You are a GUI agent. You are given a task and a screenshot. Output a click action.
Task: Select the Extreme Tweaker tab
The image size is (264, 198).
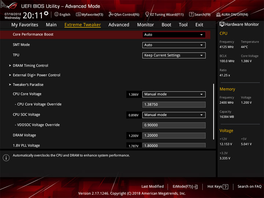pyautogui.click(x=82, y=25)
